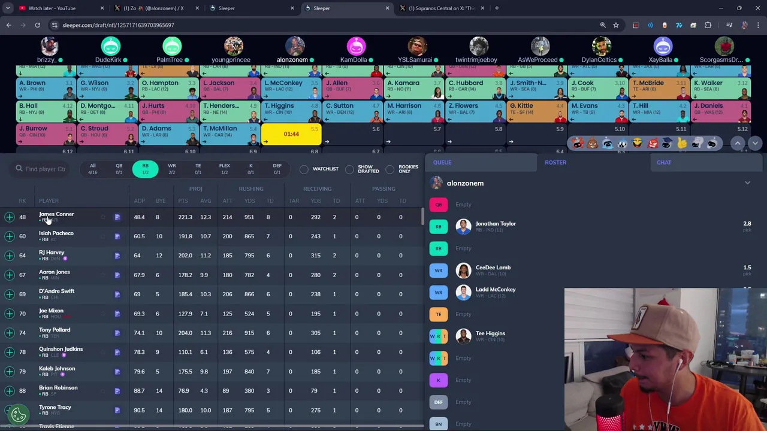Send the heart eyes emoji reaction

click(577, 143)
